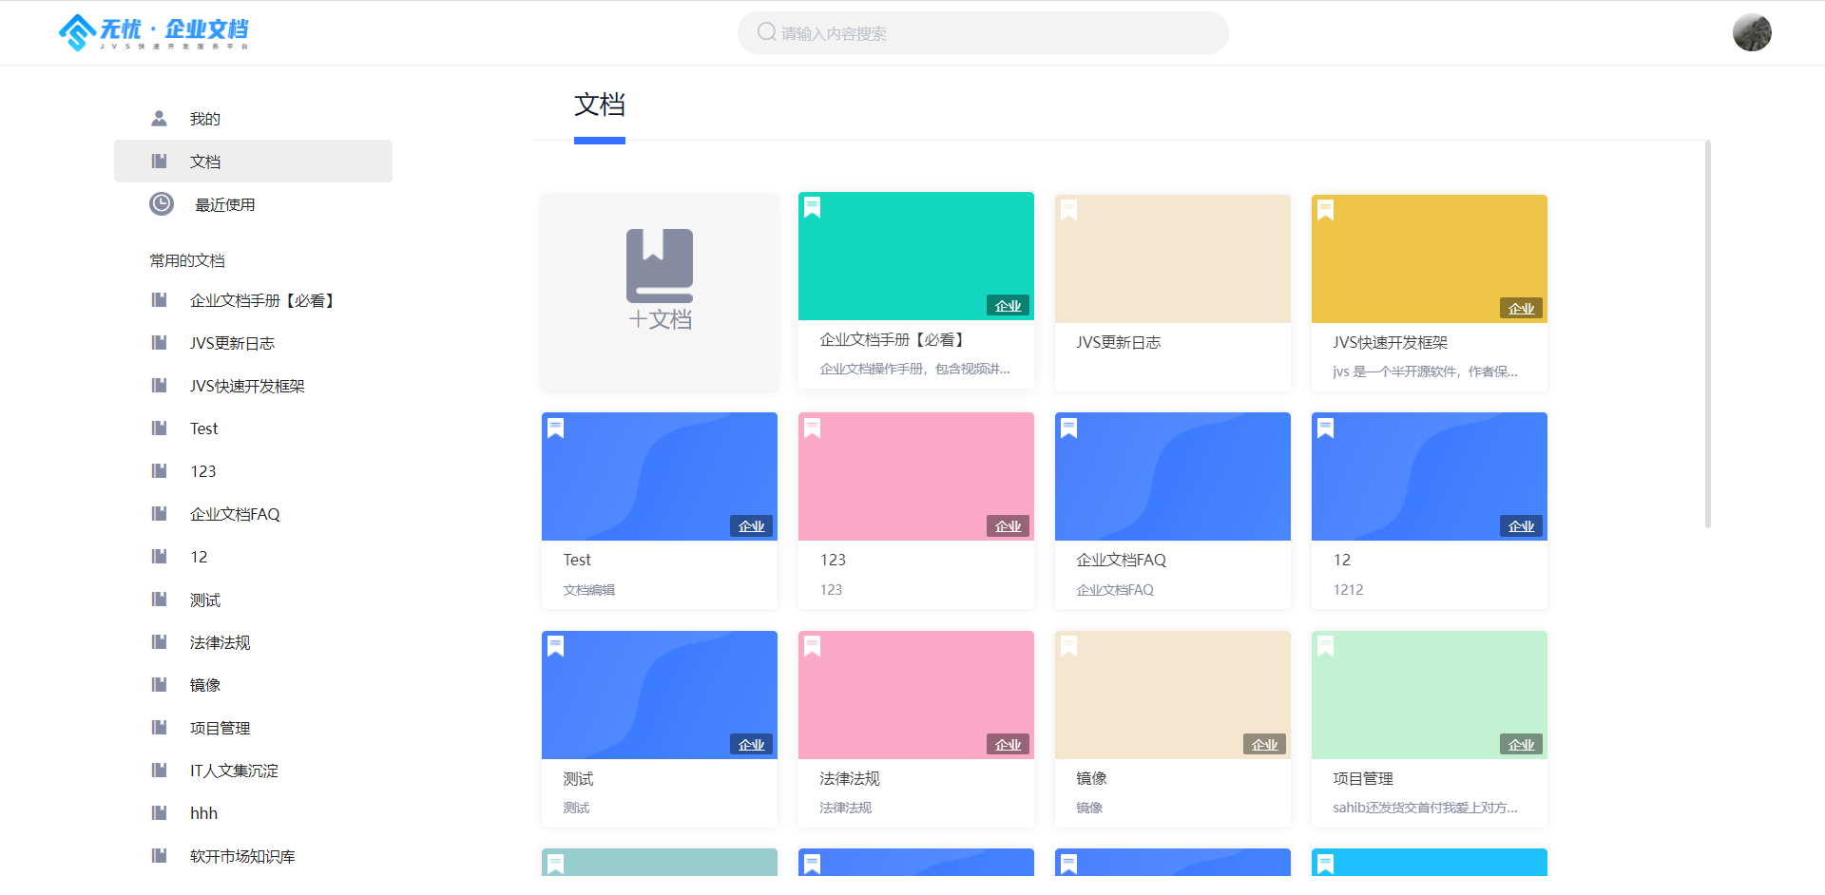Toggle bookmark on JVS更新日志 card
This screenshot has width=1825, height=895.
[1068, 210]
